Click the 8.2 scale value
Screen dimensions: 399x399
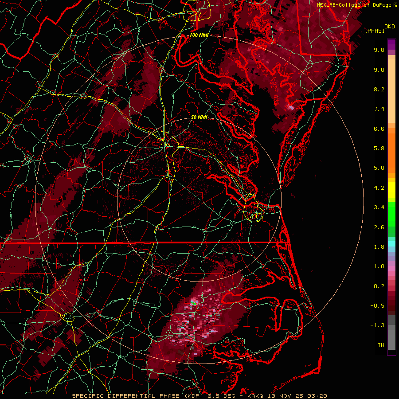coord(379,89)
